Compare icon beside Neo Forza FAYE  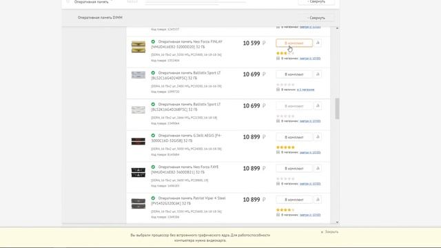click(318, 168)
